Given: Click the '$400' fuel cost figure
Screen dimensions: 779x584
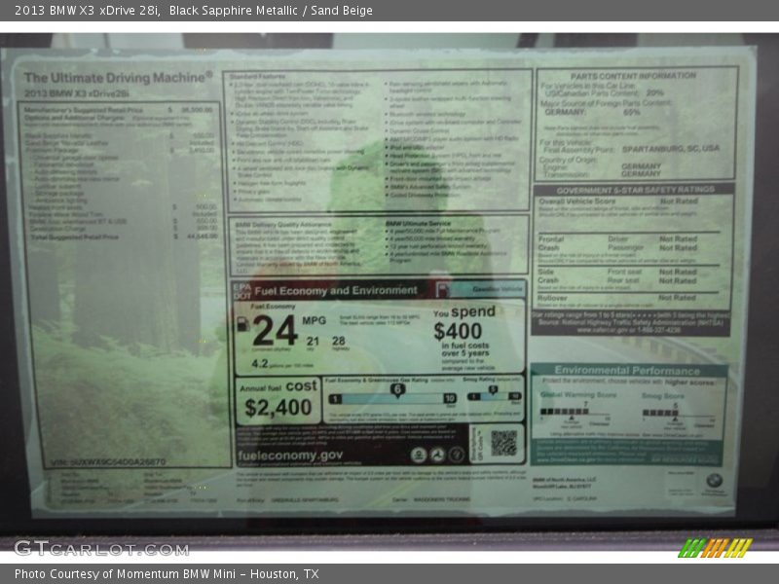Looking at the screenshot, I should pyautogui.click(x=458, y=331).
